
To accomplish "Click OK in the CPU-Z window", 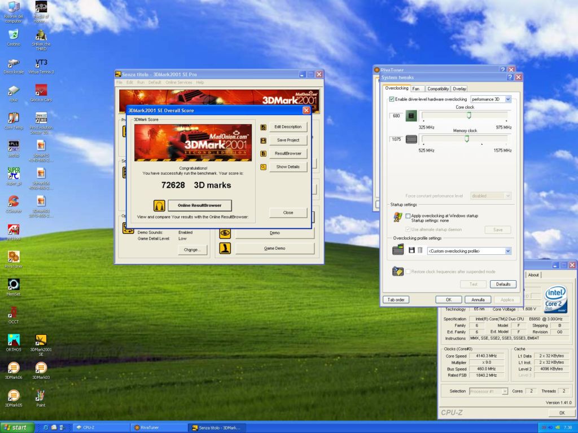I will click(x=562, y=413).
